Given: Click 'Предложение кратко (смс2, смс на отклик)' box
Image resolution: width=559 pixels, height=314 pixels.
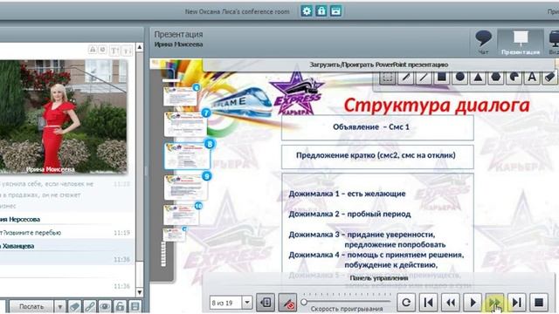Looking at the screenshot, I should pyautogui.click(x=377, y=156).
